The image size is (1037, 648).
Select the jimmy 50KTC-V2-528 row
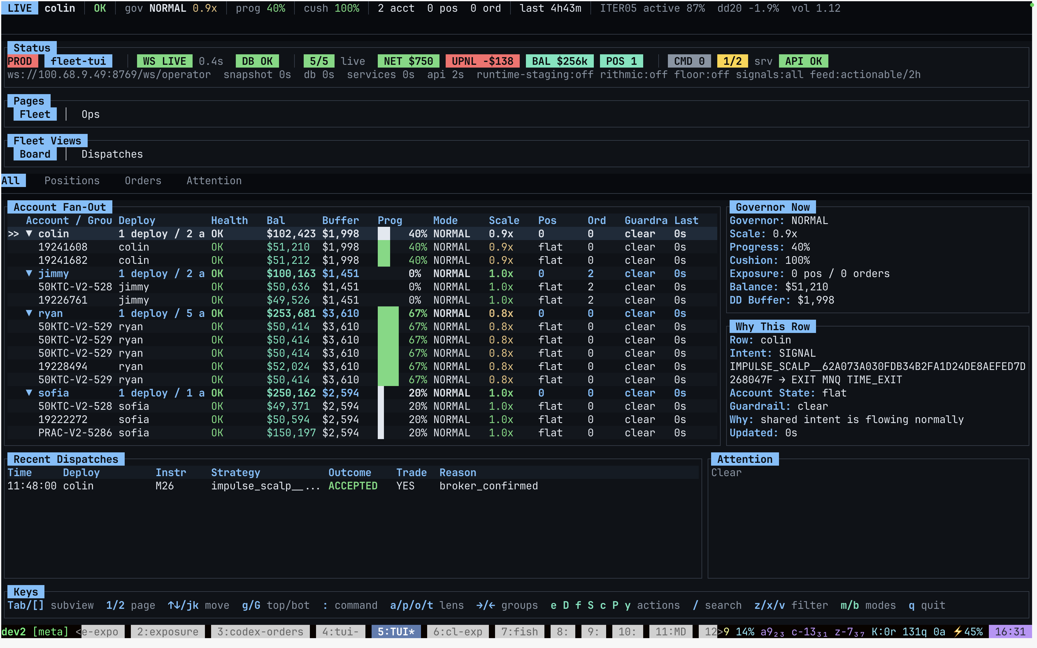(x=362, y=287)
